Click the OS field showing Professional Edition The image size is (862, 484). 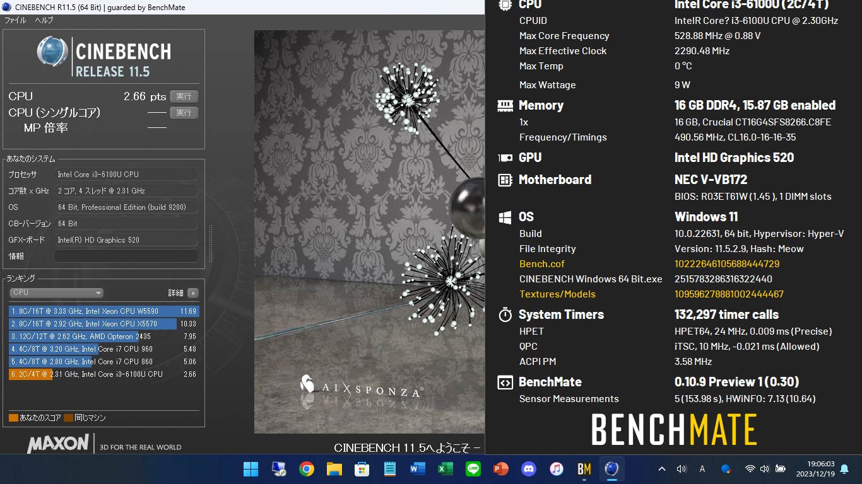(x=126, y=207)
